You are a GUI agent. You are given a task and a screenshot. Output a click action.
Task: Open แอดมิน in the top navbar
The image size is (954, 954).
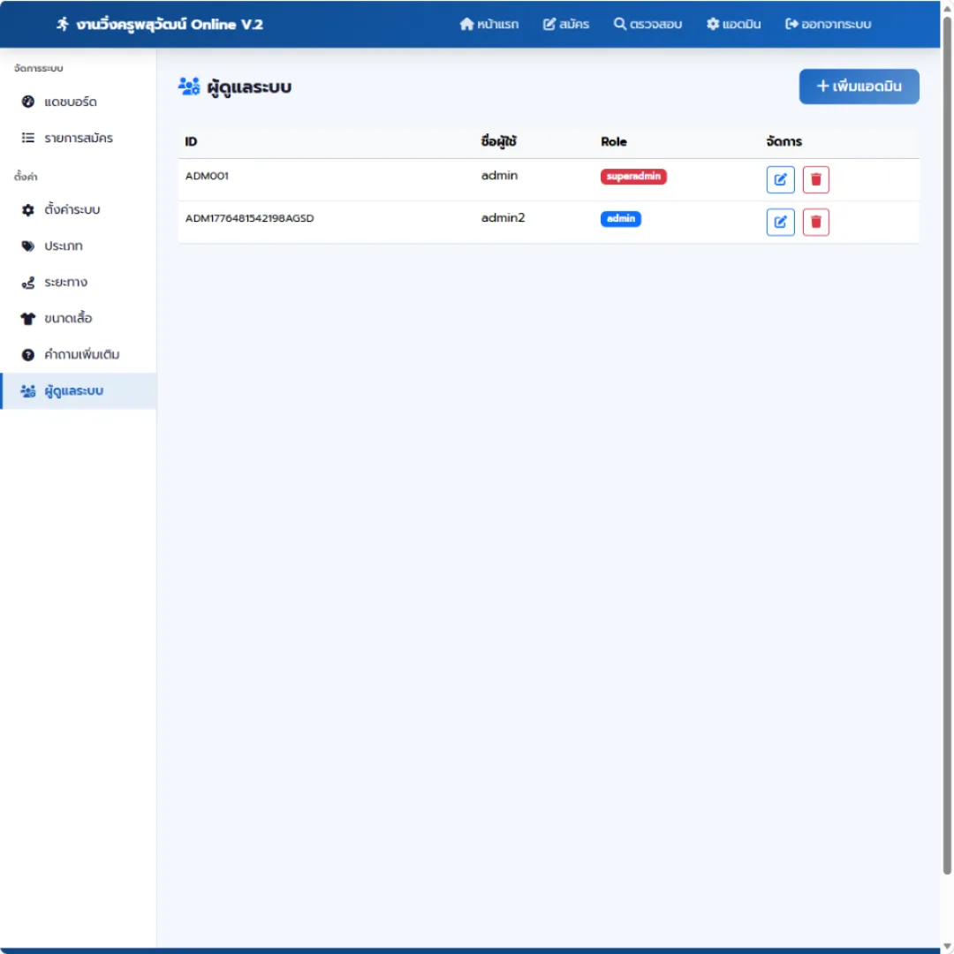coord(733,25)
